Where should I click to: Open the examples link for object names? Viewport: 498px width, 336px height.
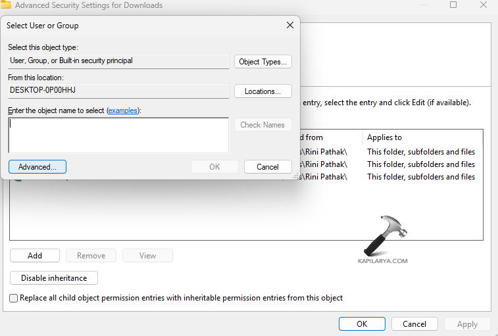point(123,110)
